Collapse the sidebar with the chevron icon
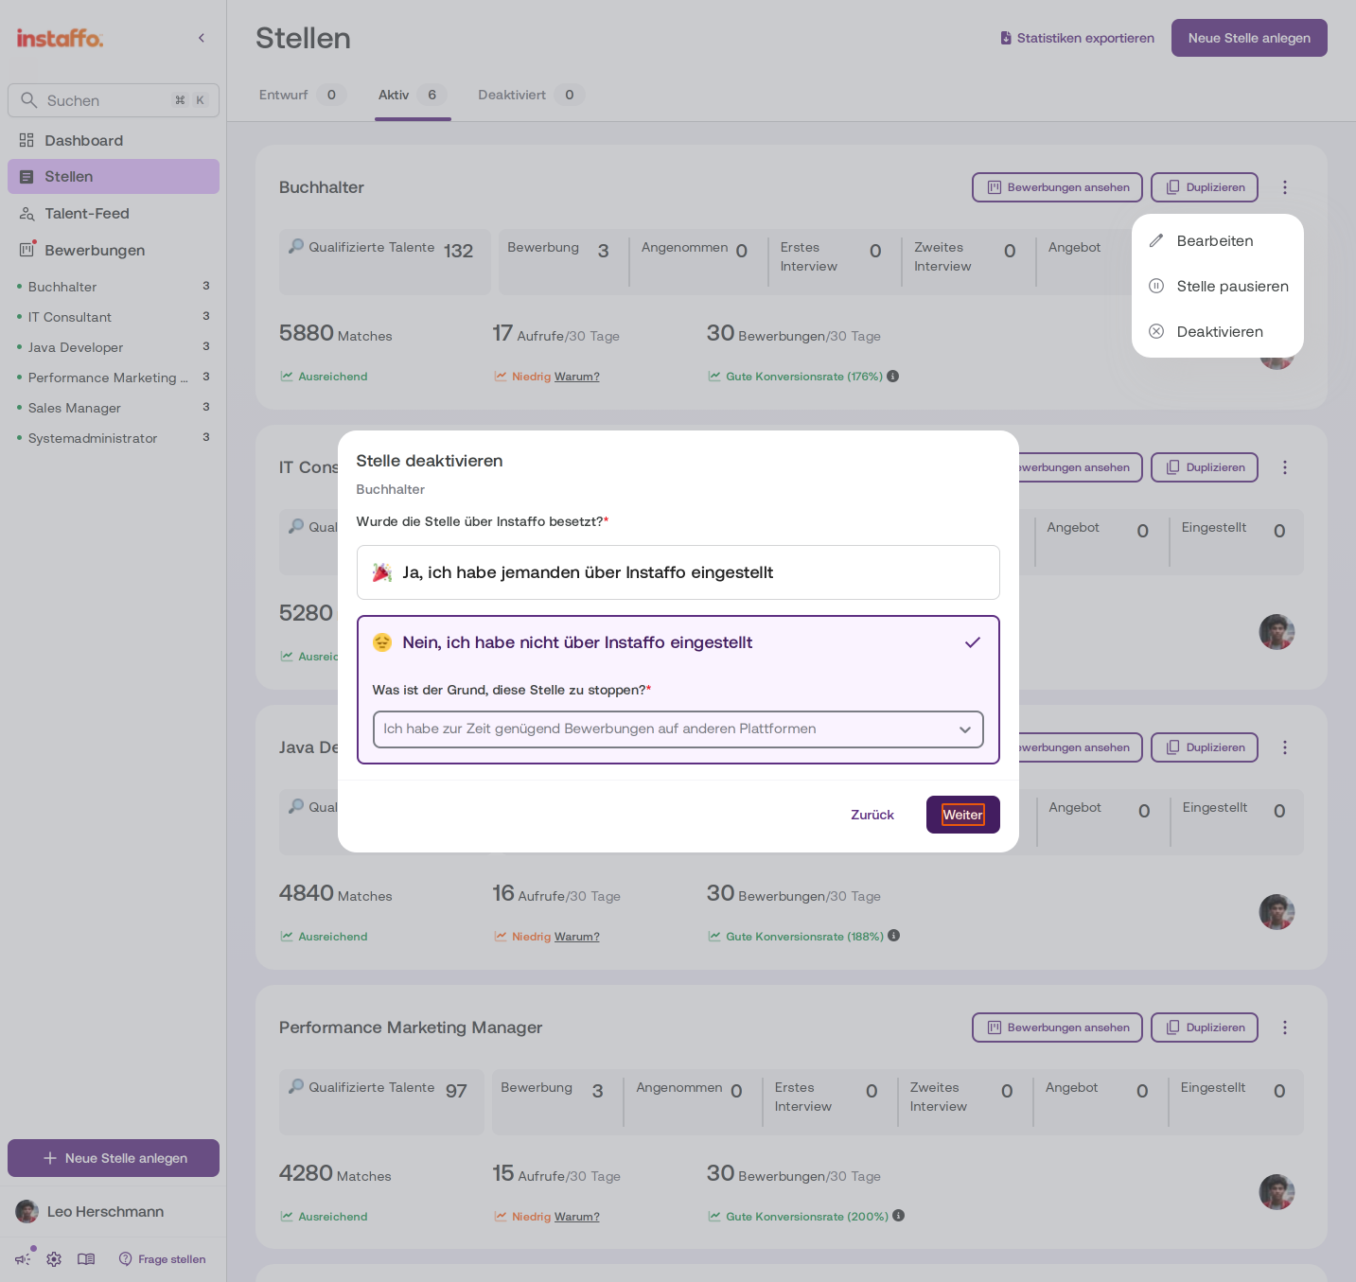The image size is (1356, 1282). [202, 38]
